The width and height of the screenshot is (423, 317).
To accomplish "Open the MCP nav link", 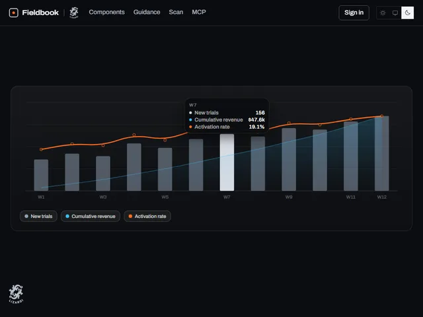I will pos(199,12).
